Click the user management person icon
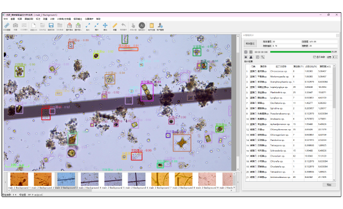The width and height of the screenshot is (343, 209). coord(160,26)
